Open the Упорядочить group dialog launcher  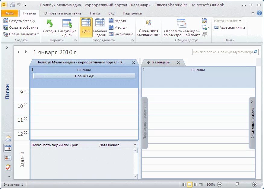click(x=133, y=40)
